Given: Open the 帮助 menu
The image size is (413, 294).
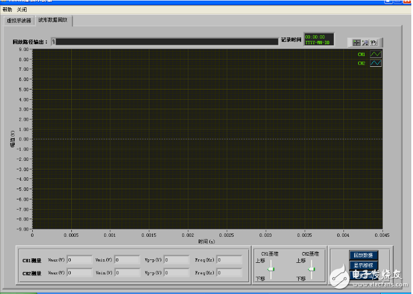Looking at the screenshot, I should point(7,10).
